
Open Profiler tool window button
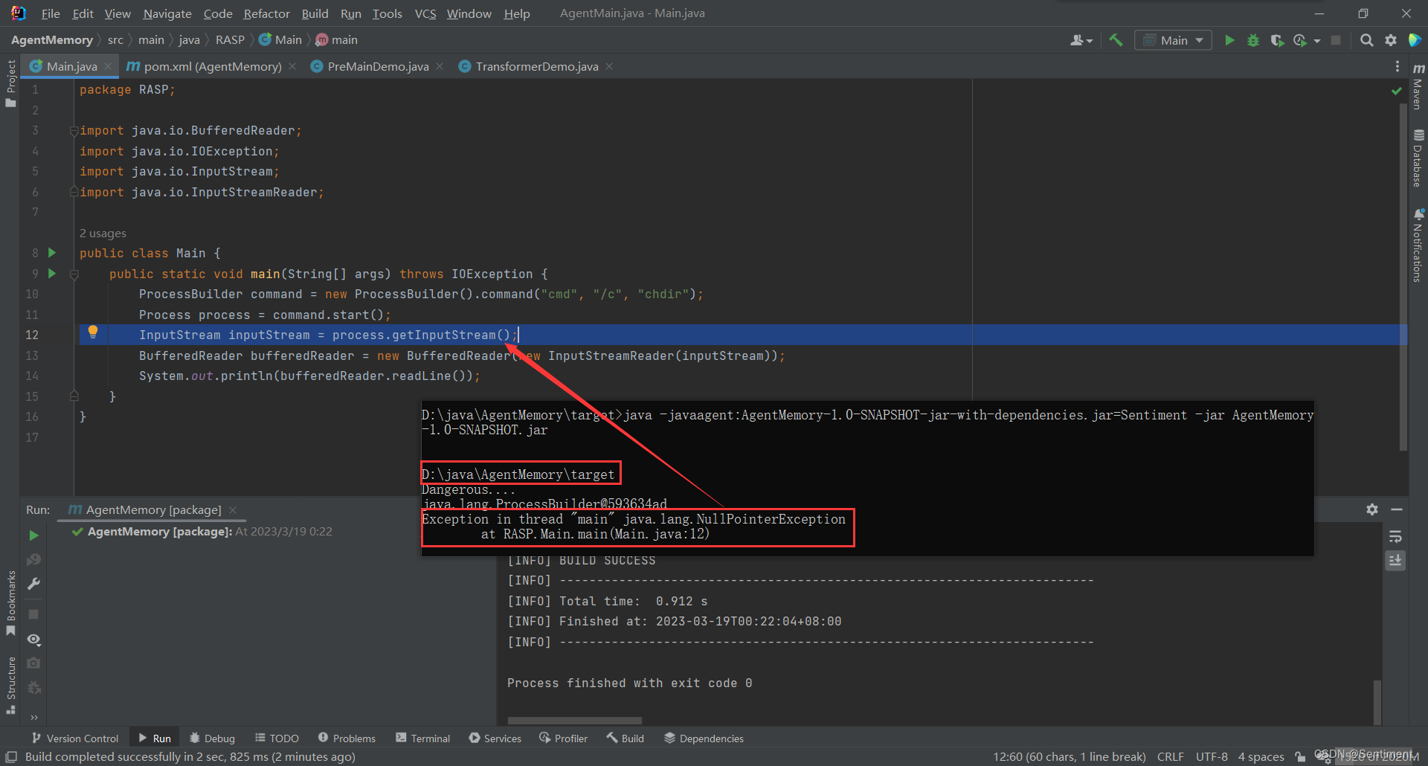[564, 738]
